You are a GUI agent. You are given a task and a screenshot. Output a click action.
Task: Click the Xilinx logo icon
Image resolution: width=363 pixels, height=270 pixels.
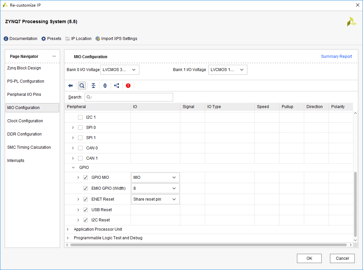pyautogui.click(x=352, y=21)
